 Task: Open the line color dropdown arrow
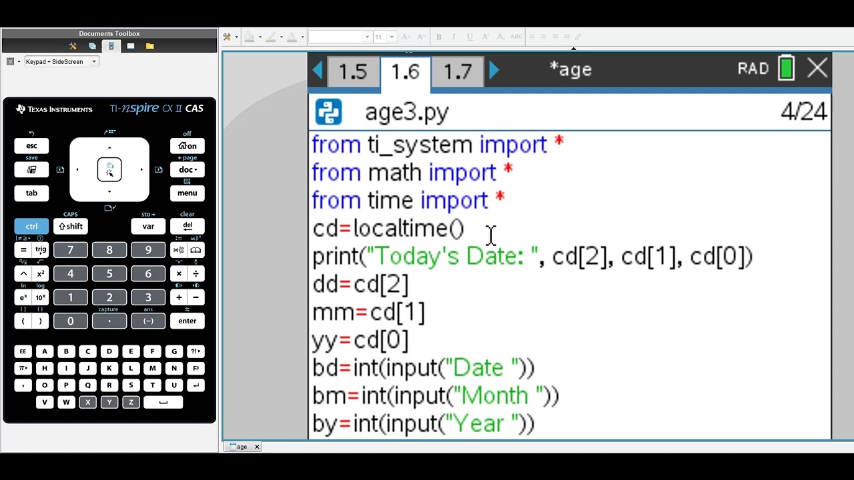pyautogui.click(x=281, y=37)
